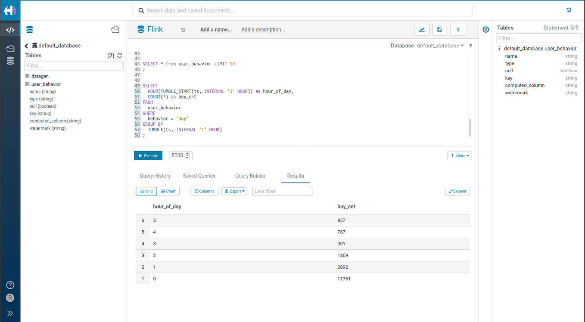This screenshot has height=322, width=585.
Task: Open the Export dropdown in results toolbar
Action: tap(234, 191)
